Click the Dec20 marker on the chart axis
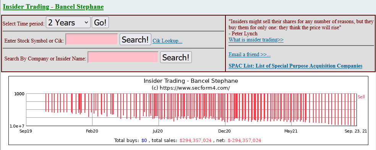Screen dimensions: 376x150 [x=224, y=131]
